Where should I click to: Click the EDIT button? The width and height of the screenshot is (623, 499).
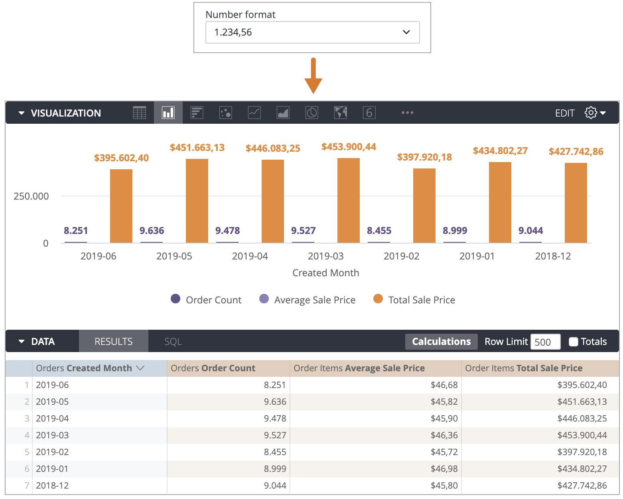[565, 113]
